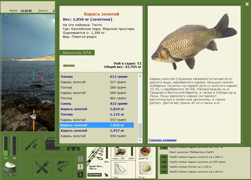Select row Карась золотой 555 грамм
The width and height of the screenshot is (251, 180).
(x=97, y=120)
